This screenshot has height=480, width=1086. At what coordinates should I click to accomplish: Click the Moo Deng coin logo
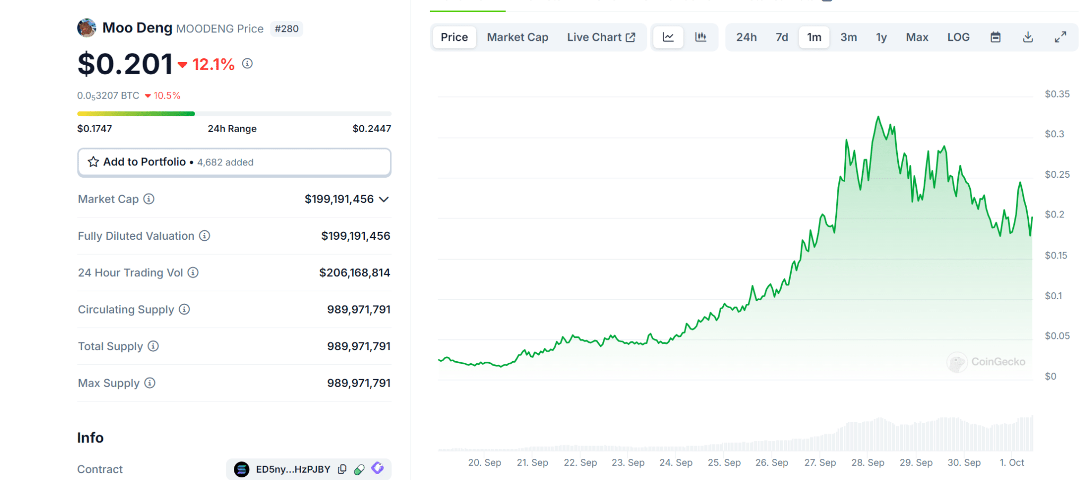(x=86, y=28)
